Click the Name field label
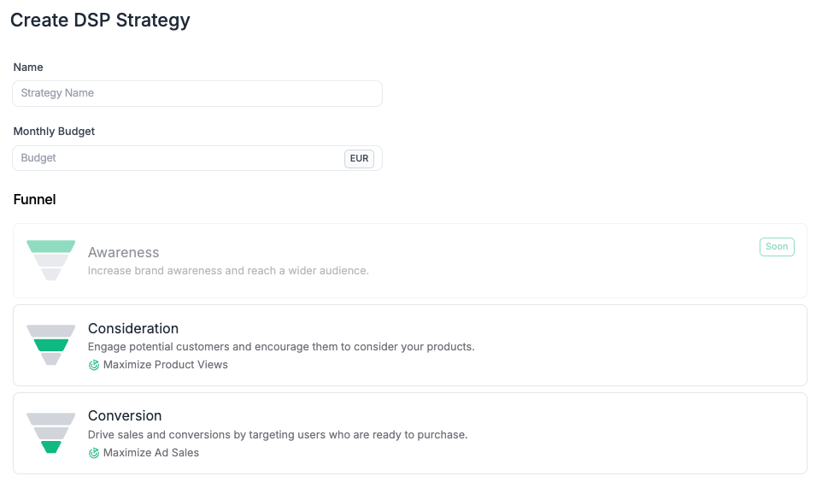The image size is (816, 488). coord(28,68)
